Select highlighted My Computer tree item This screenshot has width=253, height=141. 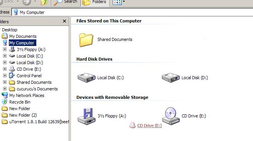click(x=22, y=43)
